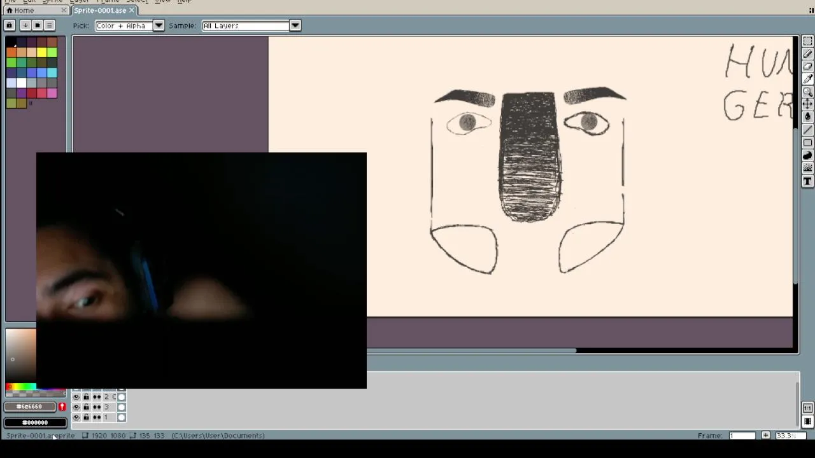Toggle continuous cels for layer 3
This screenshot has height=458, width=815.
[x=97, y=407]
